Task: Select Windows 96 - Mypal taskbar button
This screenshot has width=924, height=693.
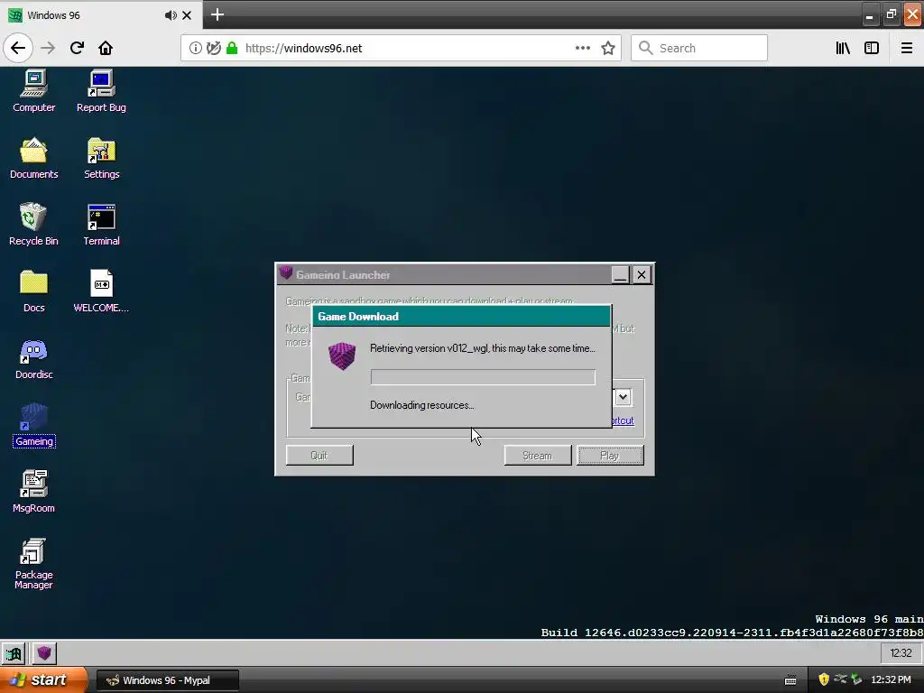Action: pos(167,680)
